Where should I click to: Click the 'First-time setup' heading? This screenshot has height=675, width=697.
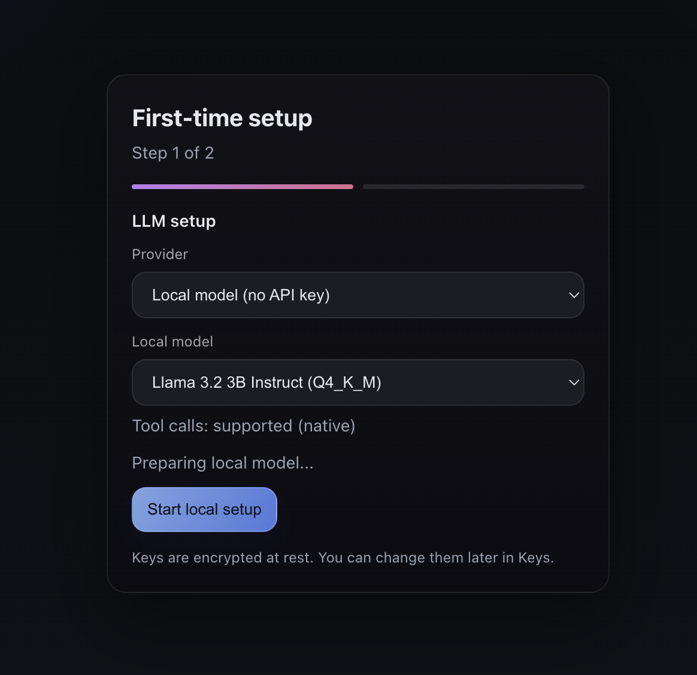pos(222,118)
